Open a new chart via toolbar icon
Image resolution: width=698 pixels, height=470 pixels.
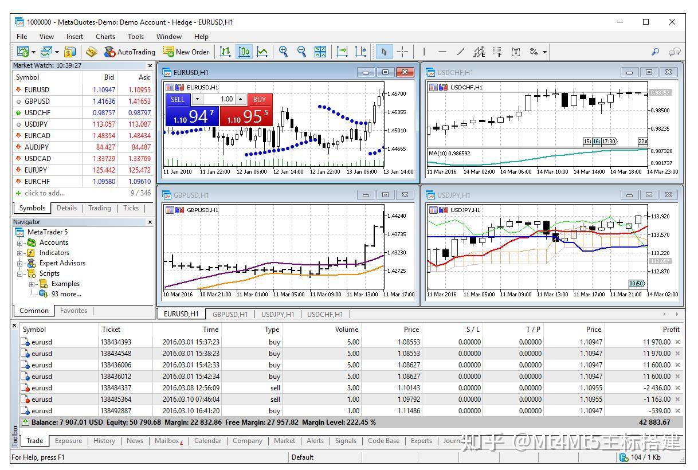coord(23,52)
